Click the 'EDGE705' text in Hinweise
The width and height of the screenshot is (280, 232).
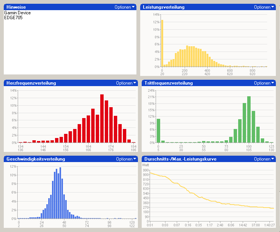pos(13,18)
